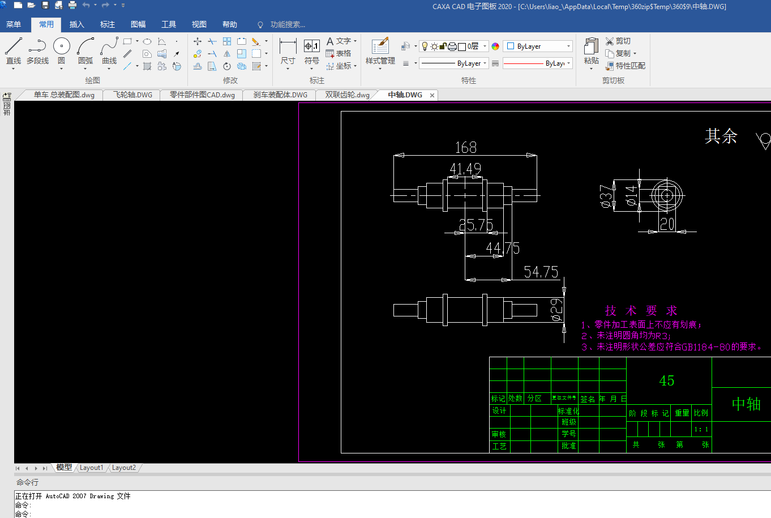Screen dimensions: 771x518
Task: Toggle layer 0 light bulb visibility
Action: coord(425,46)
